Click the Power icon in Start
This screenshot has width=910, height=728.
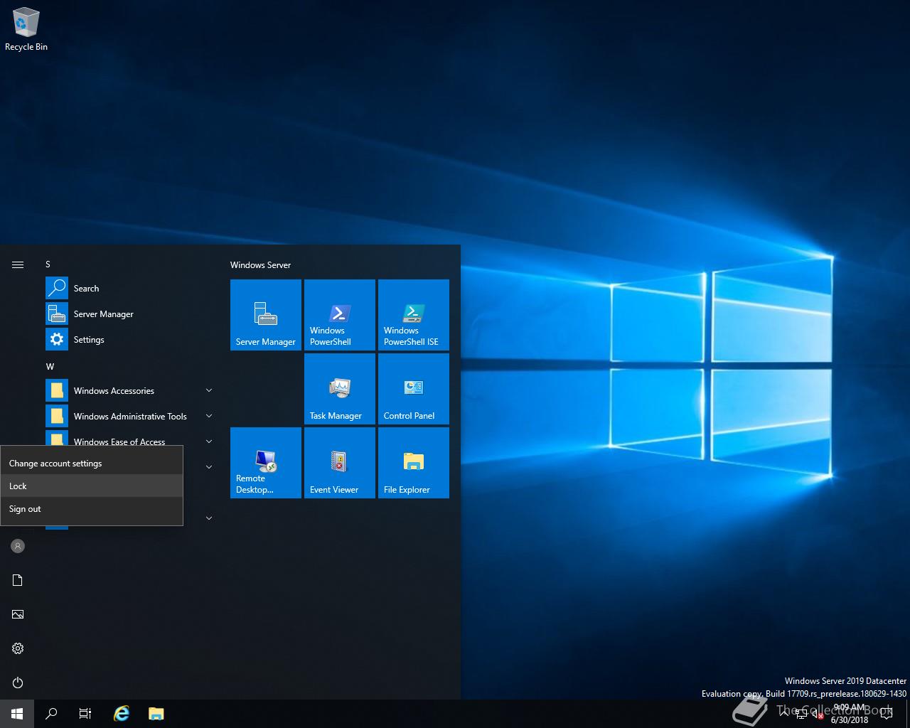(x=18, y=682)
